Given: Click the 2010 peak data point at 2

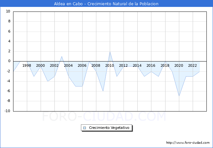Looking at the screenshot, I should (110, 52).
